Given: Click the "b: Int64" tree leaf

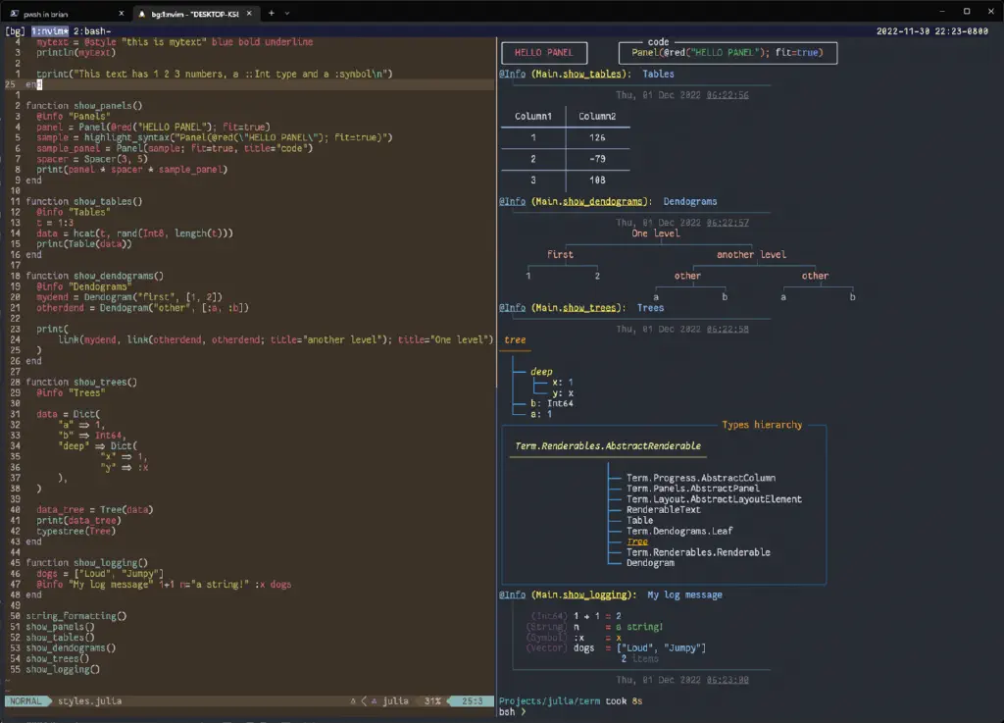Looking at the screenshot, I should (551, 404).
